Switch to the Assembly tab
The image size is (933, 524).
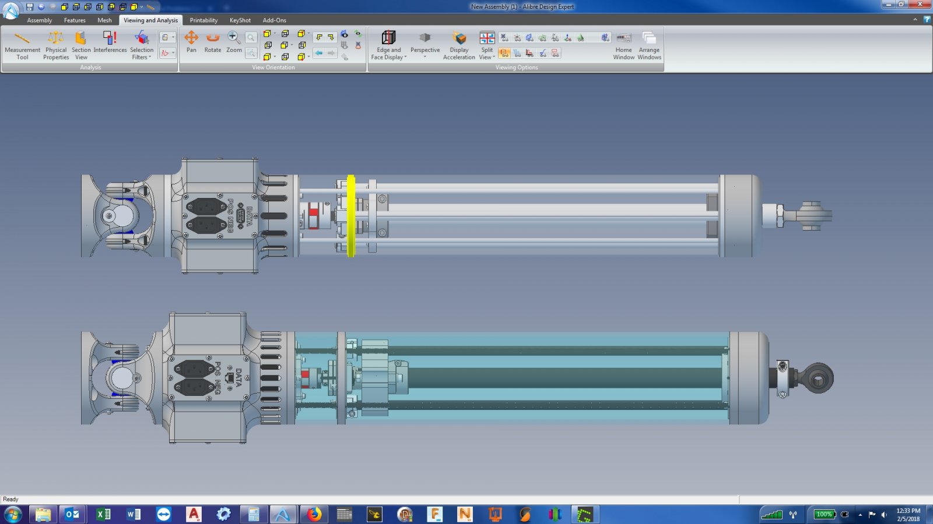click(x=39, y=20)
